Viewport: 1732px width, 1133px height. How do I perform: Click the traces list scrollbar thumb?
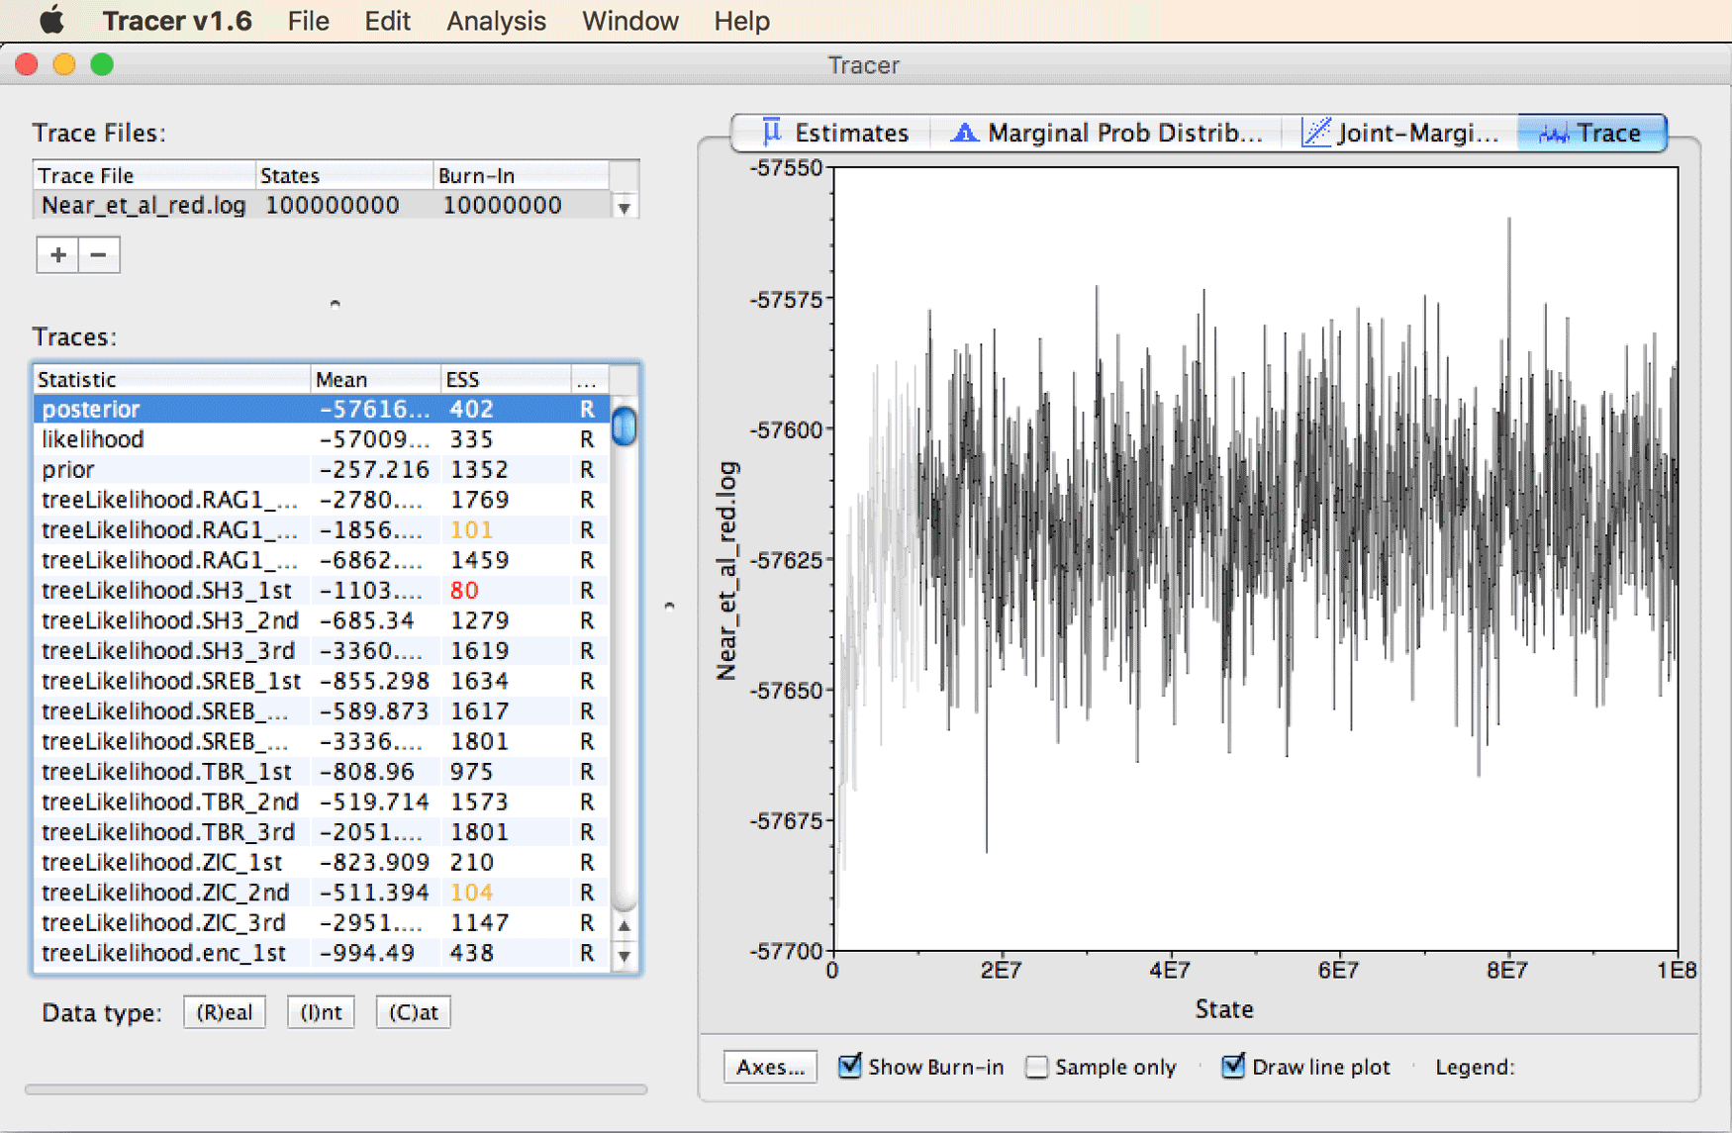tap(624, 425)
